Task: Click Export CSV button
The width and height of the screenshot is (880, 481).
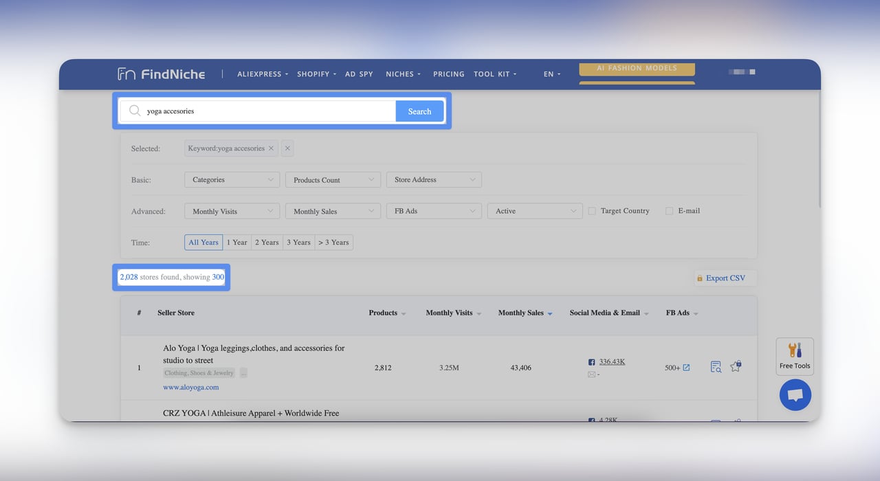Action: 725,278
